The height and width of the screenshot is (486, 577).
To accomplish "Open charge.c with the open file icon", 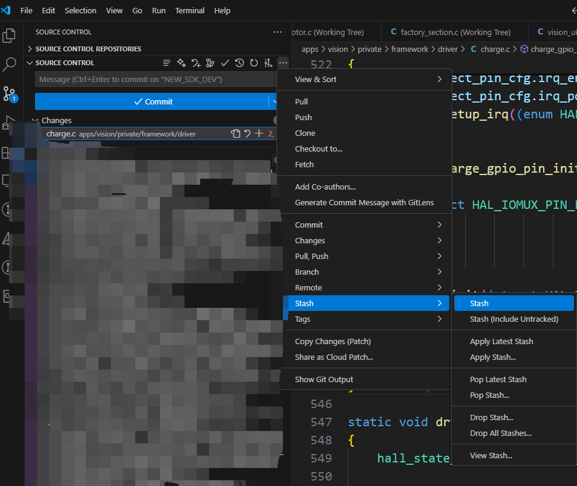I will click(235, 133).
